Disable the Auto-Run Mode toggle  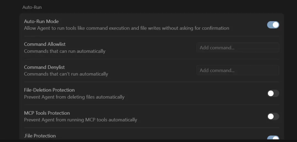point(273,25)
